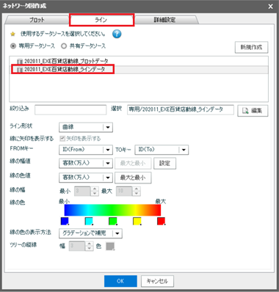Click the ラインデータ data source table icon
This screenshot has height=292, width=279.
point(20,70)
